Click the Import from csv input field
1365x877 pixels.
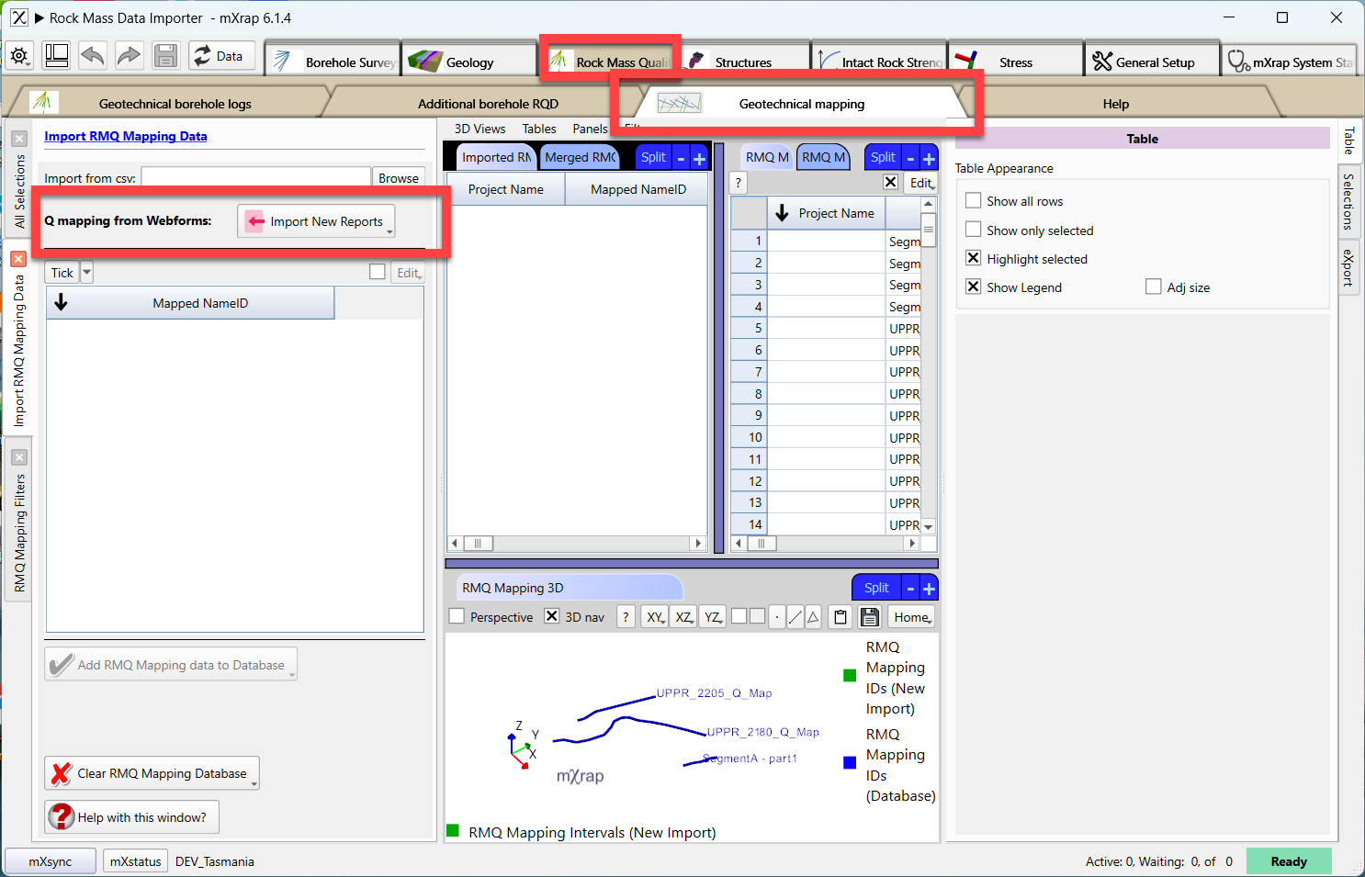(x=255, y=177)
